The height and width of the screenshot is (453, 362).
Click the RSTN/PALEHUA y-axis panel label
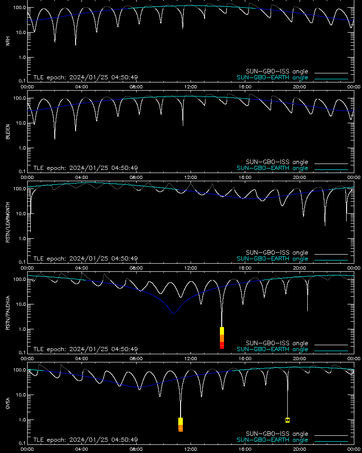tap(8, 313)
